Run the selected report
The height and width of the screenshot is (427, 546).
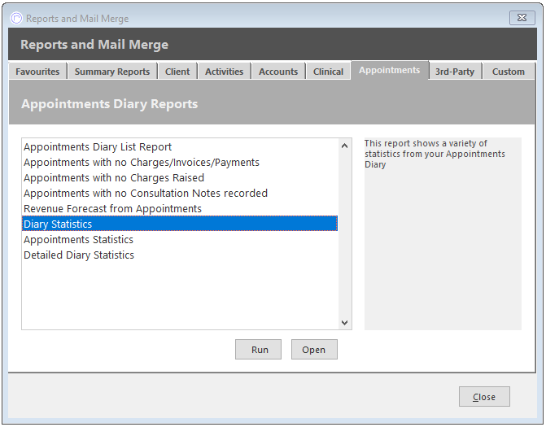tap(259, 350)
